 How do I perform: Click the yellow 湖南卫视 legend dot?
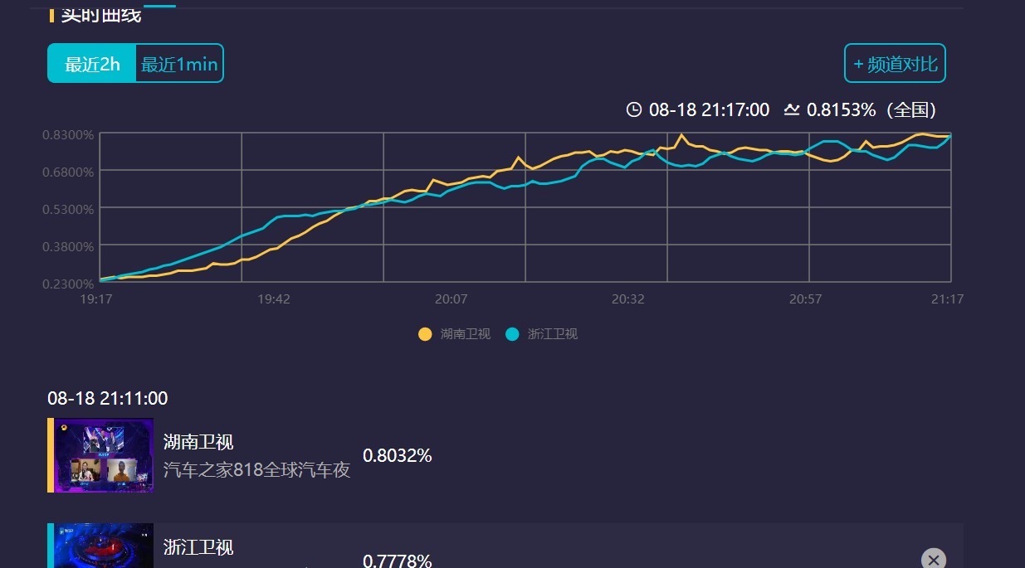(x=423, y=334)
